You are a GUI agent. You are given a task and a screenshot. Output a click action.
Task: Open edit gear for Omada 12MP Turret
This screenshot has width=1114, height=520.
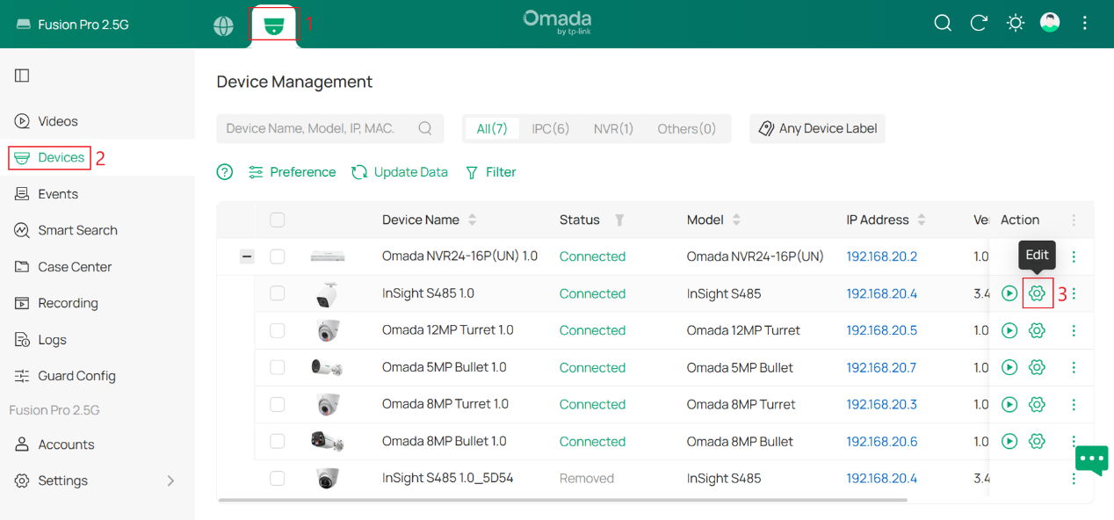pyautogui.click(x=1037, y=330)
